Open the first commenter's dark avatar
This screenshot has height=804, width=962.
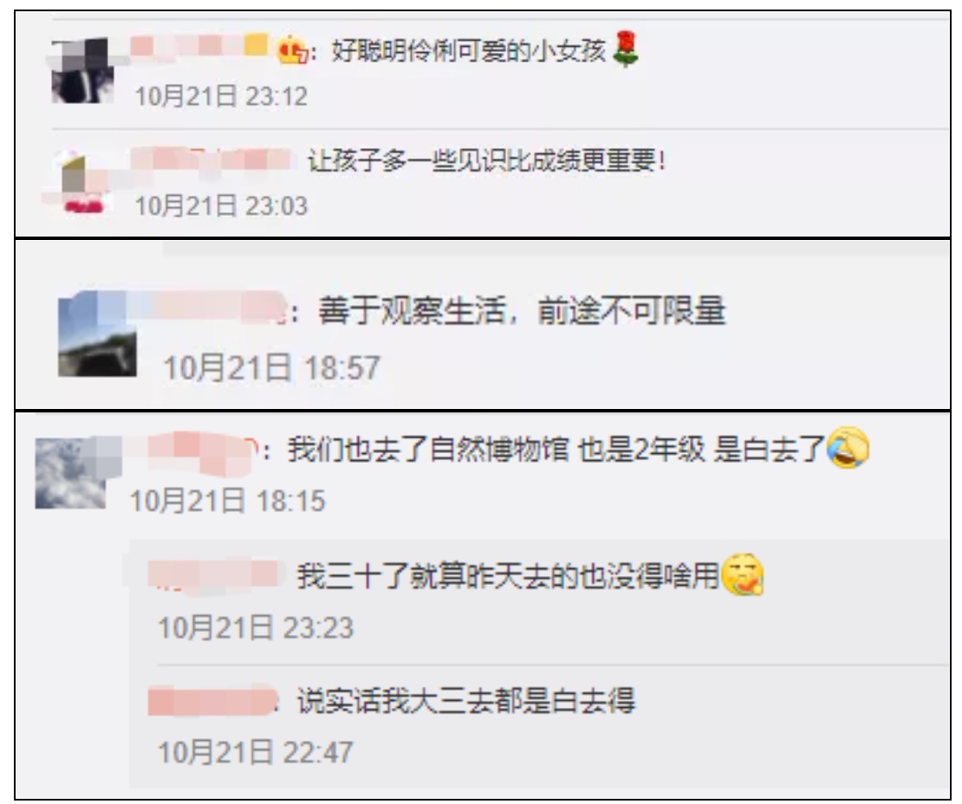[x=83, y=70]
